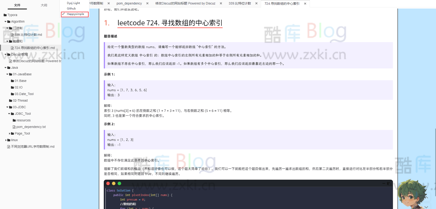Image resolution: width=436 pixels, height=209 pixels.
Task: Click the 数组中不存在满足此条件的中心索引 sentence
Action: coord(132,161)
